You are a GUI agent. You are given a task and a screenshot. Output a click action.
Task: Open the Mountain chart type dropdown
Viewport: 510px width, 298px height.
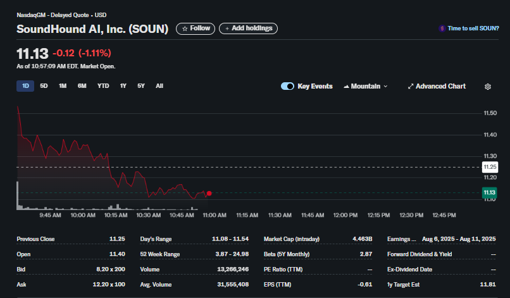click(x=365, y=86)
